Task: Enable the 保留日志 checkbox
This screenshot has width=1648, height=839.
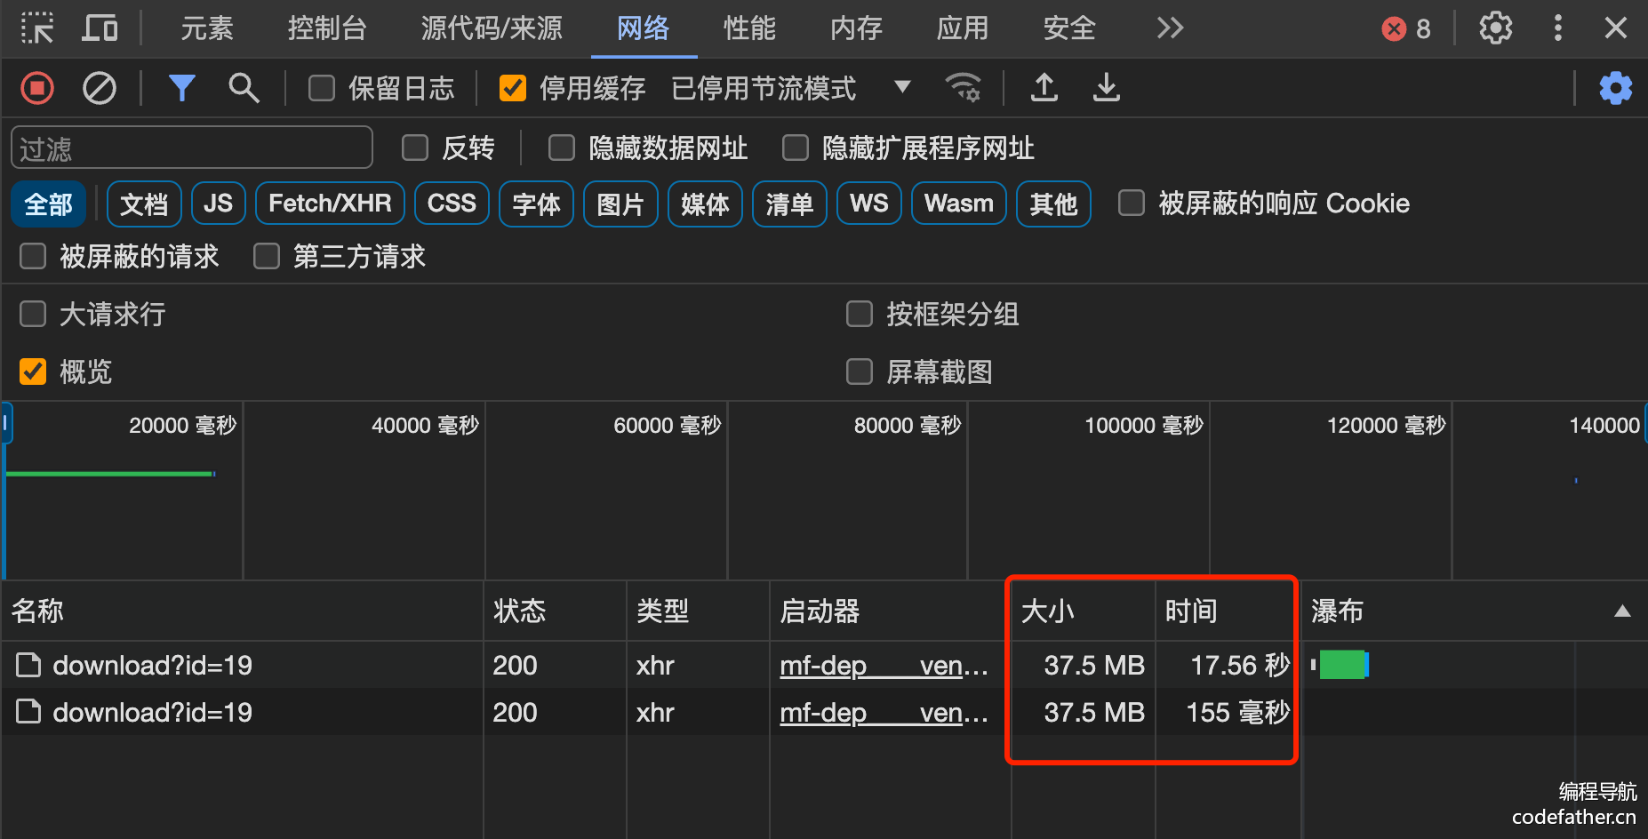Action: [322, 88]
